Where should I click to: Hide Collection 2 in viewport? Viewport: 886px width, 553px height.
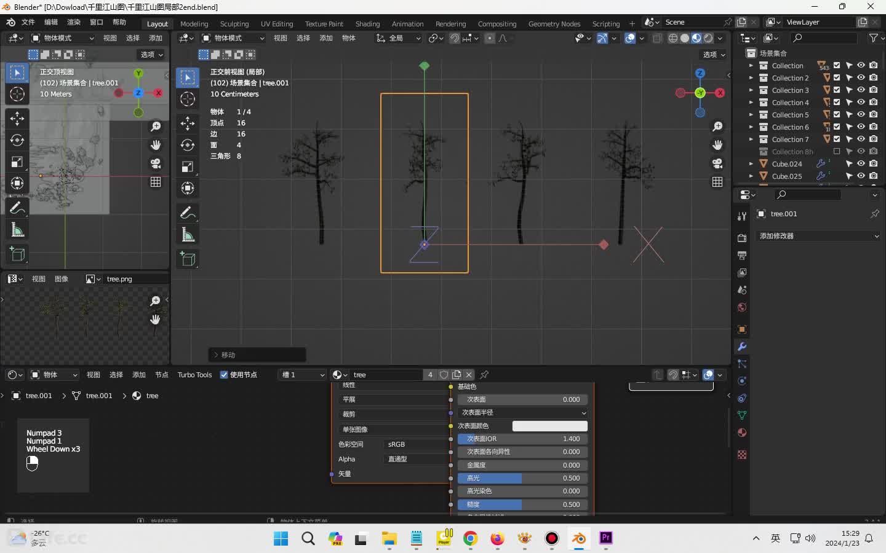[x=861, y=78]
